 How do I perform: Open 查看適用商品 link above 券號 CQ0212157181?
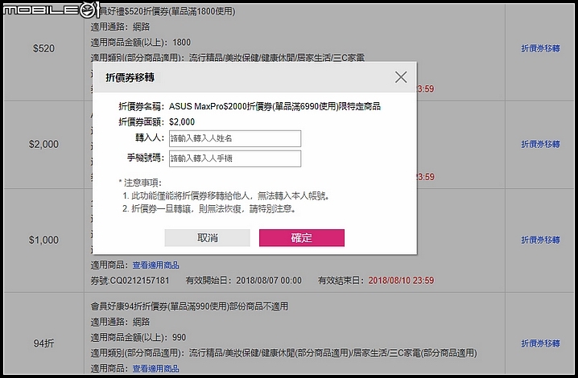pyautogui.click(x=155, y=265)
